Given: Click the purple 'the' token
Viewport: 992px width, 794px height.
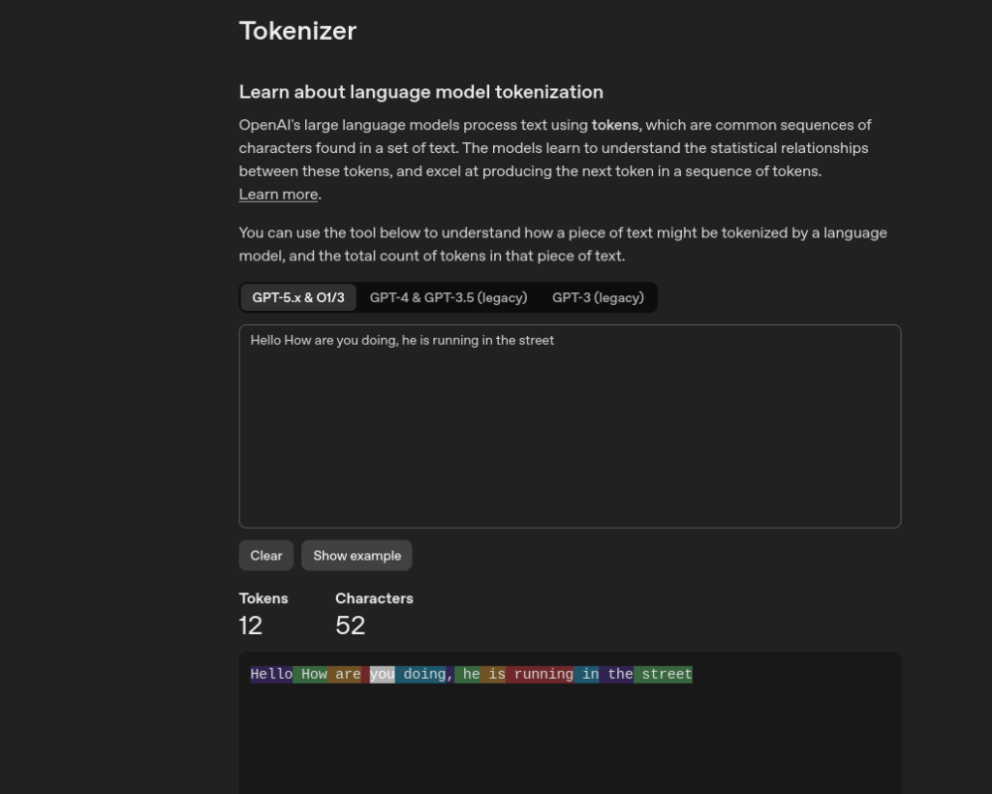Looking at the screenshot, I should [x=618, y=674].
